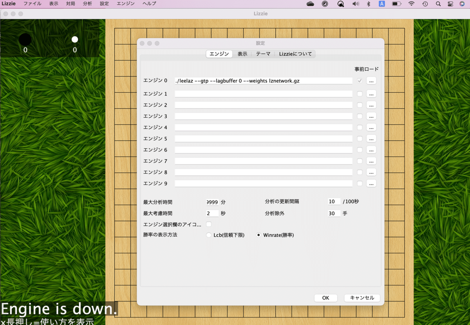
Task: Open the battery status icon
Action: [397, 4]
